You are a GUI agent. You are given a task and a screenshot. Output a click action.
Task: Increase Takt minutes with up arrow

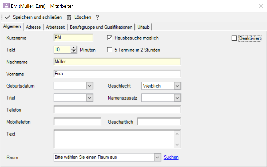click(73, 48)
